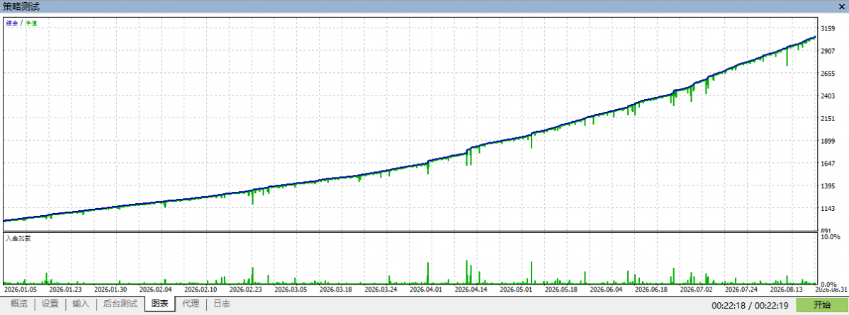
Task: Click the green 净值 legend label
Action: (x=31, y=24)
